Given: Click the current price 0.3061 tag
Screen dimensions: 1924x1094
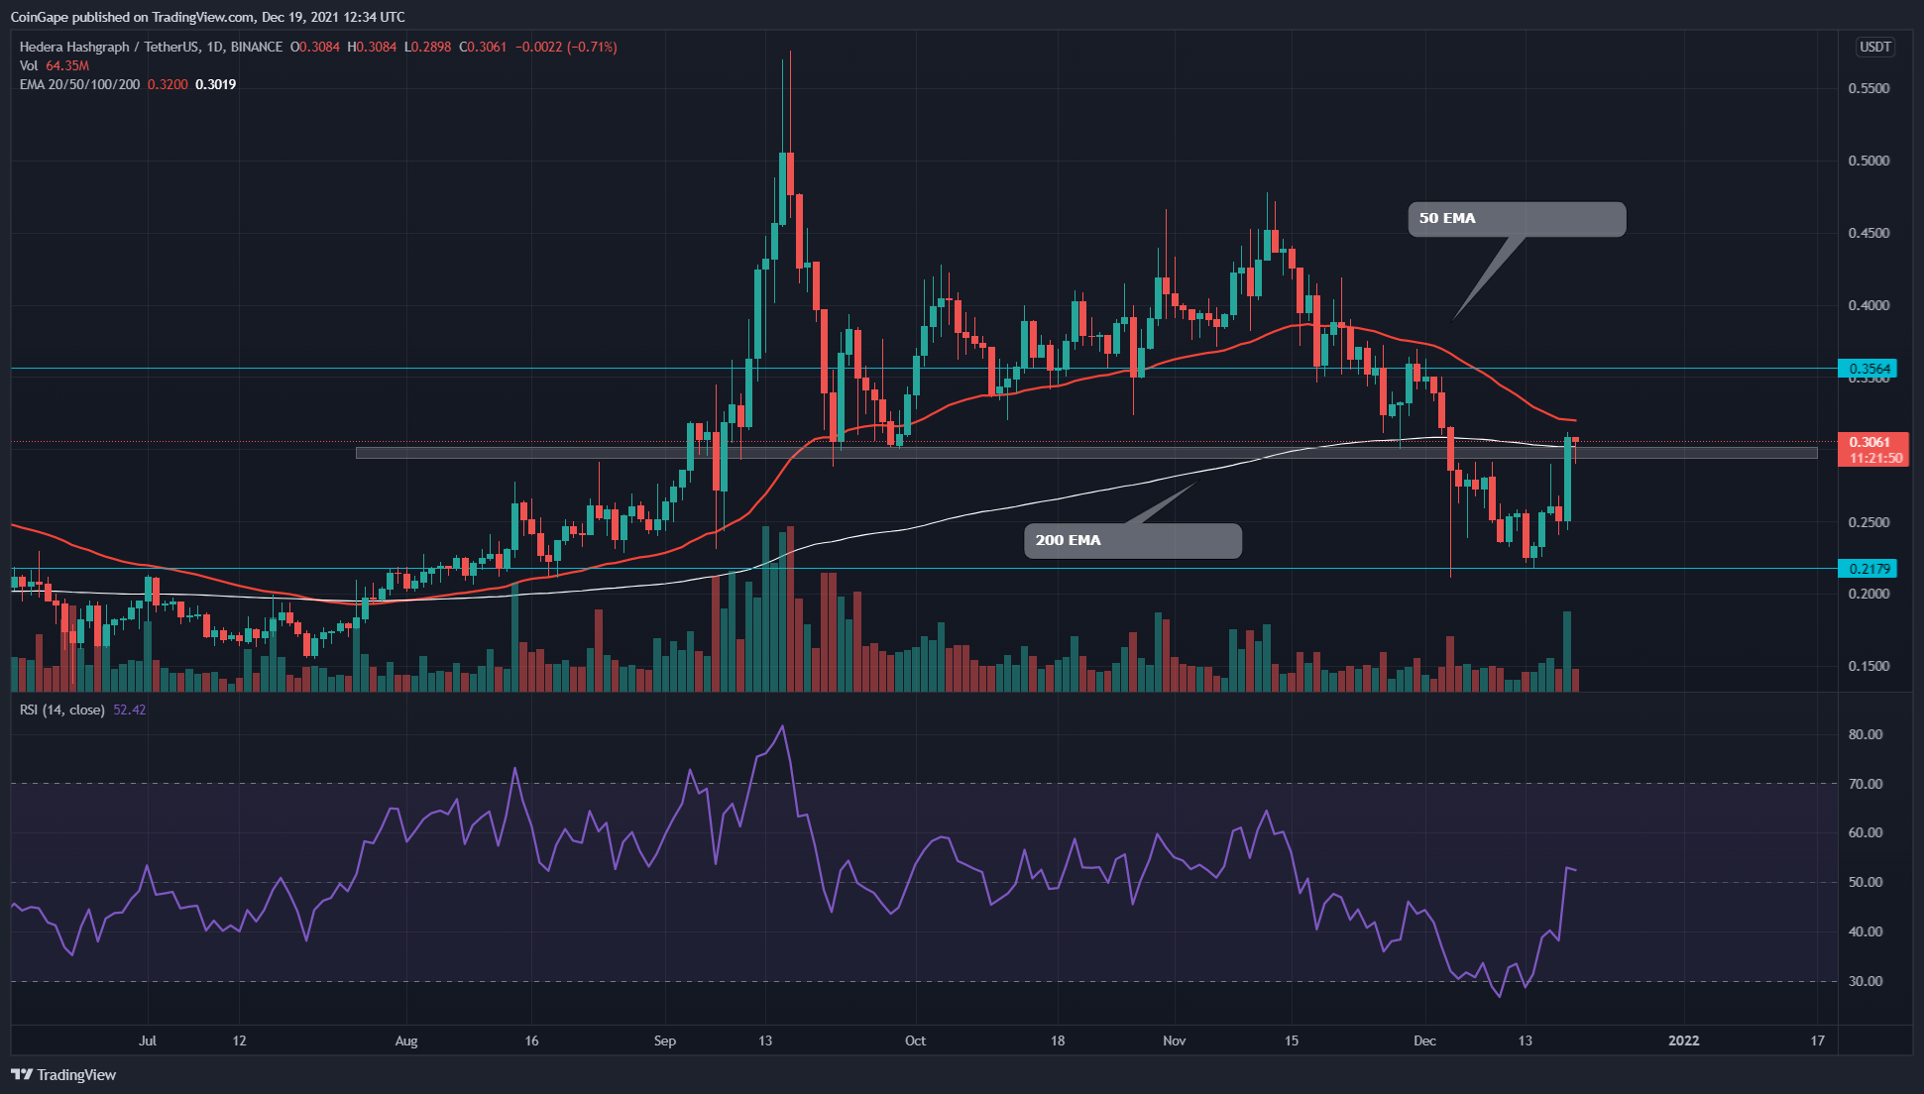Looking at the screenshot, I should click(x=1871, y=442).
